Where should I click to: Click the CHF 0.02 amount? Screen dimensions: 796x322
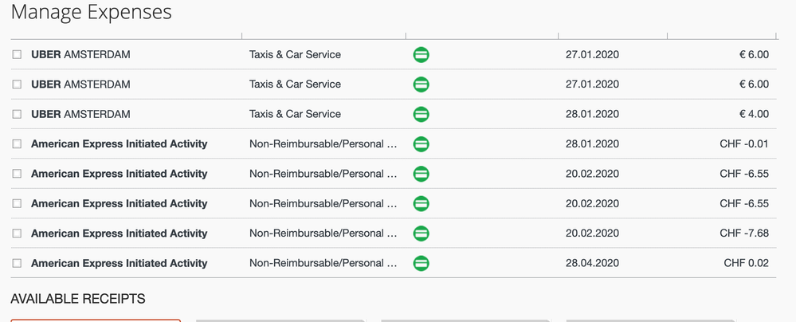(747, 263)
